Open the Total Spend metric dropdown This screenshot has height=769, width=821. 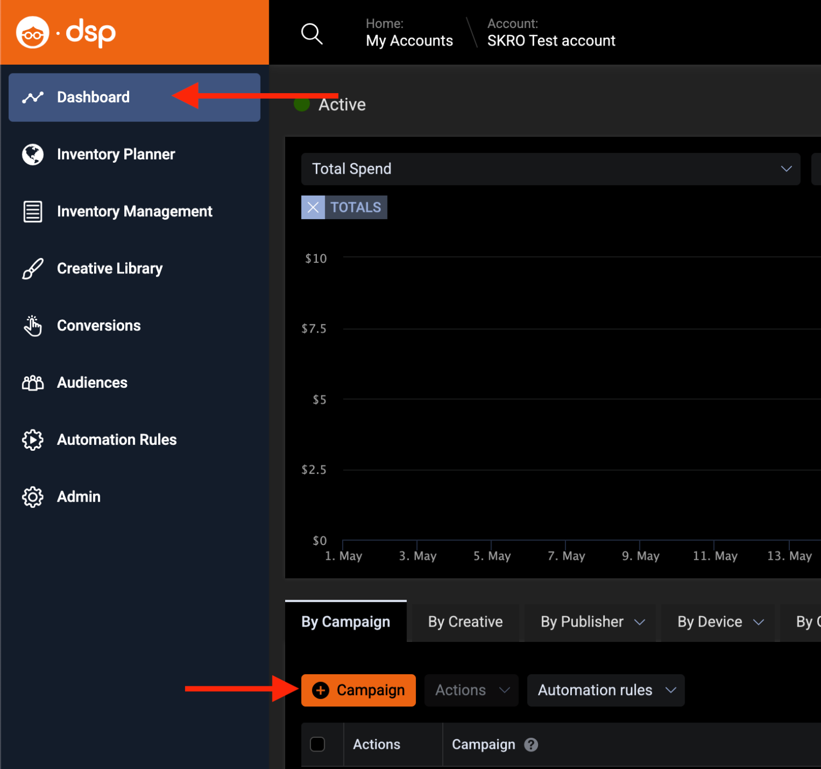(x=551, y=169)
